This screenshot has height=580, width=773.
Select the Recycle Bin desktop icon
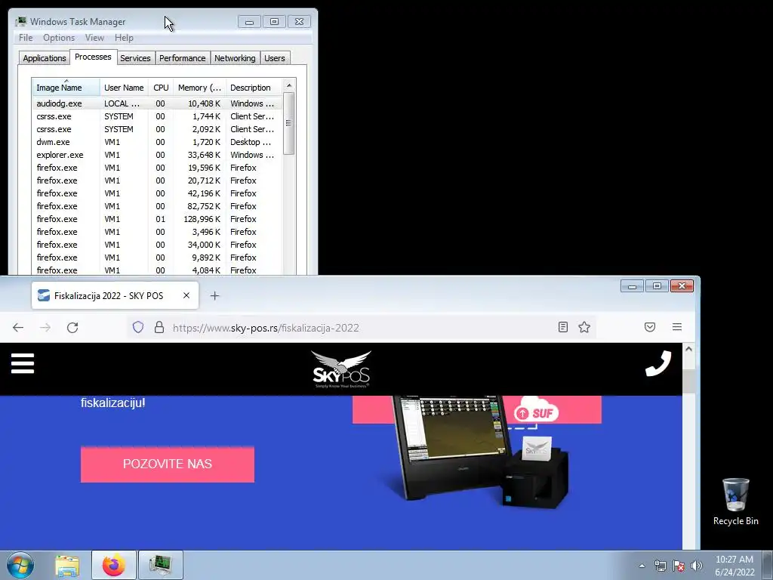point(735,501)
